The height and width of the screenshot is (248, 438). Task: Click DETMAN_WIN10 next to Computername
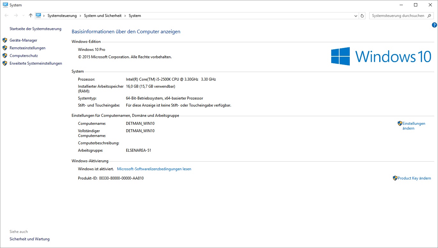pyautogui.click(x=140, y=124)
